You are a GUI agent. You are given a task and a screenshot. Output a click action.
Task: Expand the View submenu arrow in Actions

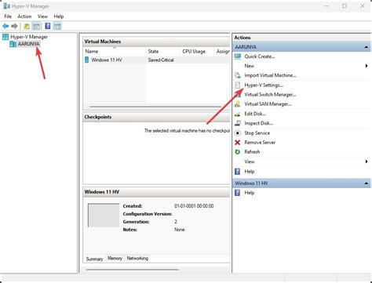tap(367, 161)
